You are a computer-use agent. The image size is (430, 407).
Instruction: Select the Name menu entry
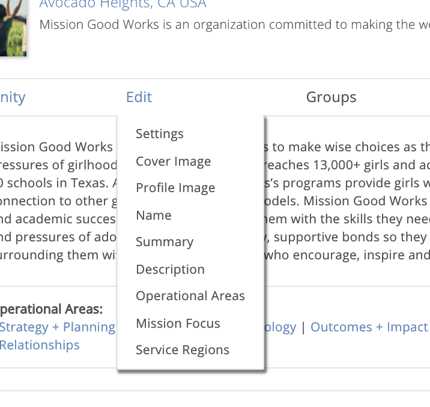coord(154,215)
